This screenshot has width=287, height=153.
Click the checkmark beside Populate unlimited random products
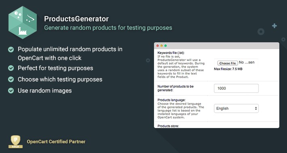click(11, 50)
